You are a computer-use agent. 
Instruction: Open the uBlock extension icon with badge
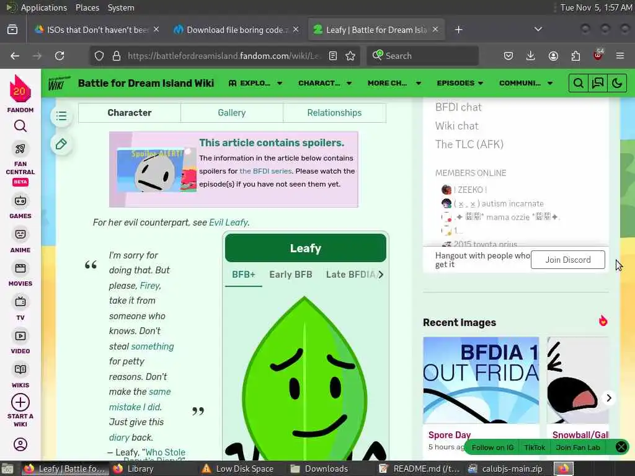[598, 55]
